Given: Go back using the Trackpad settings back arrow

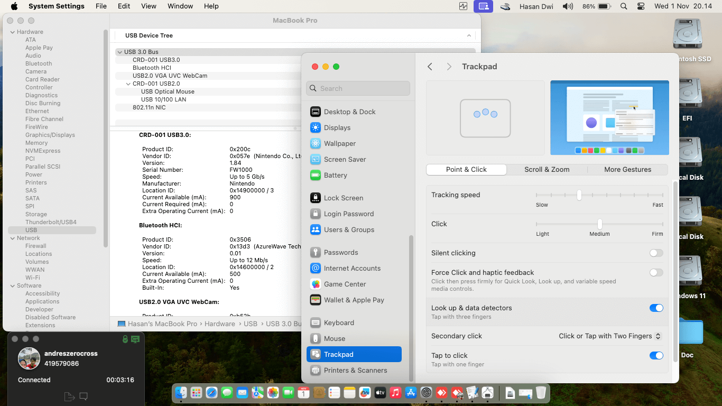Looking at the screenshot, I should pos(430,67).
